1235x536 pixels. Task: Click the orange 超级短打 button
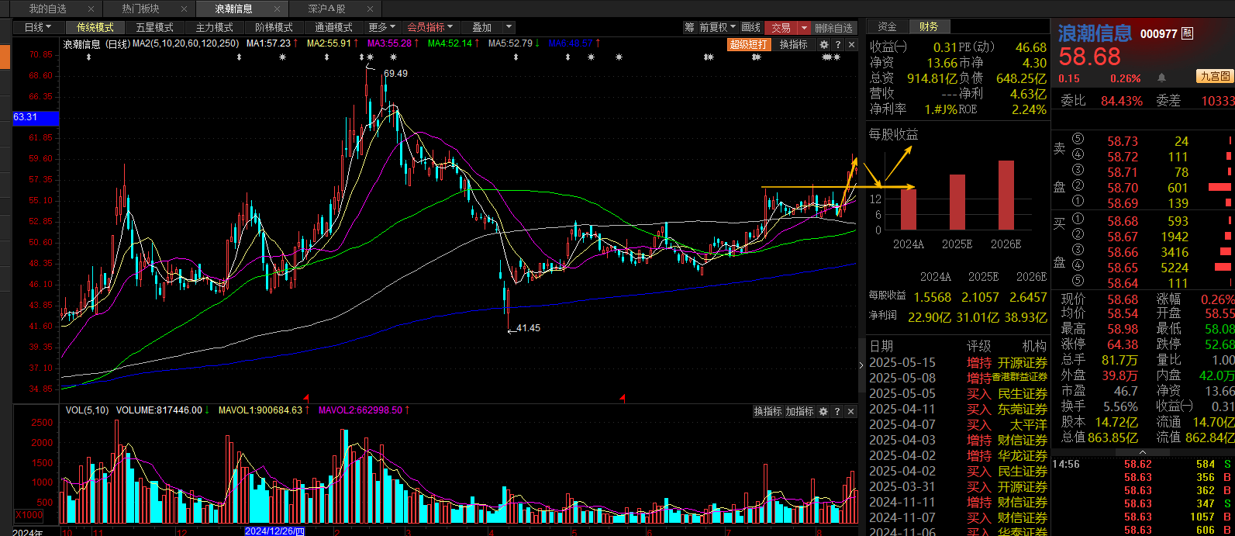tap(748, 45)
